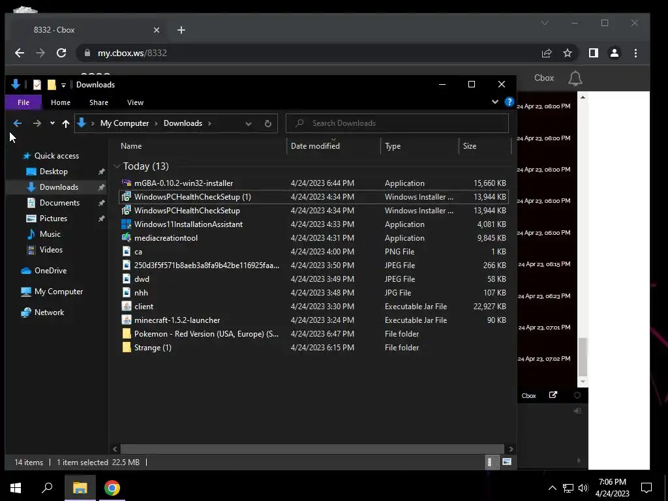This screenshot has width=668, height=501.
Task: Open Chrome three-dot menu
Action: [x=635, y=53]
